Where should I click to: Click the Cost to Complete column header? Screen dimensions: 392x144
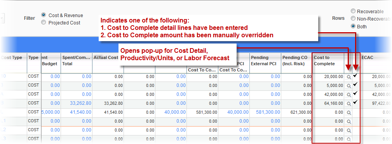click(328, 63)
